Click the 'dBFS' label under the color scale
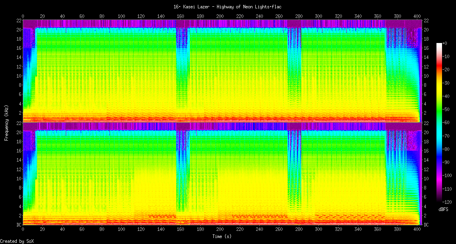This screenshot has width=456, height=244. coord(444,209)
